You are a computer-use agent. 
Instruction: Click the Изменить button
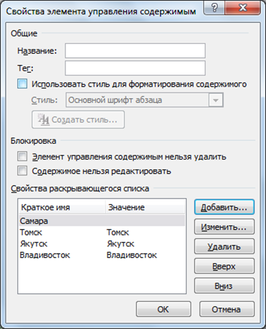pos(224,227)
